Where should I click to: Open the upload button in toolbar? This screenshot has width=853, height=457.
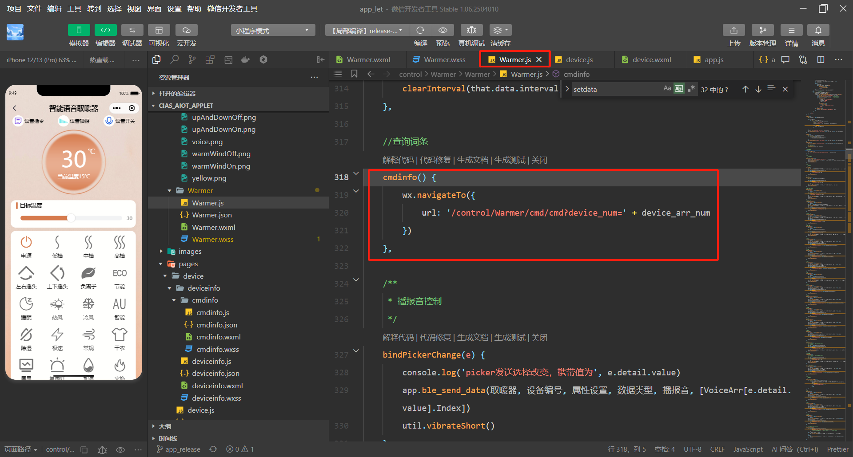(x=733, y=30)
